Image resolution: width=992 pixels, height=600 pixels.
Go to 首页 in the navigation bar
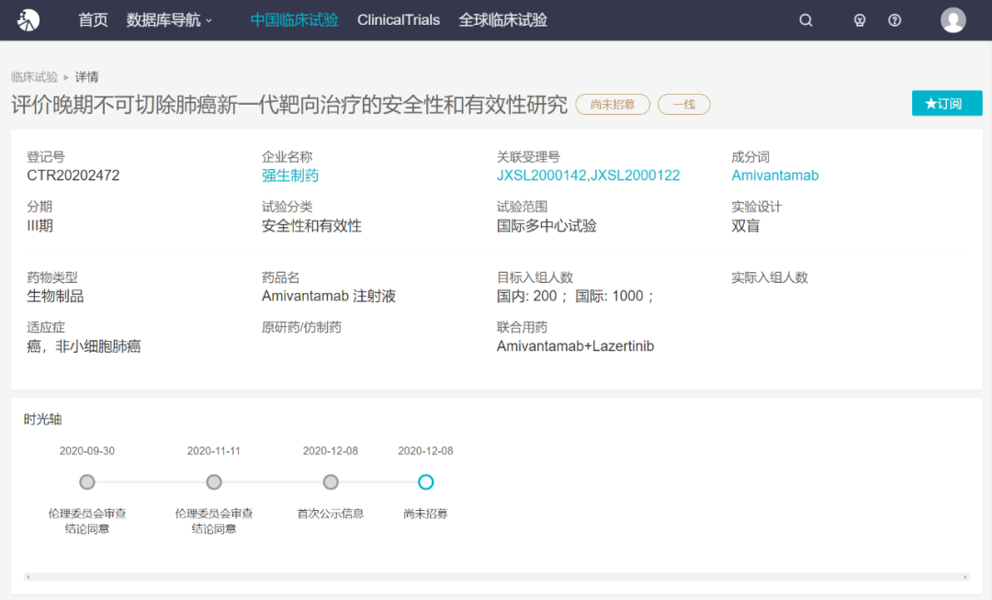[x=93, y=20]
